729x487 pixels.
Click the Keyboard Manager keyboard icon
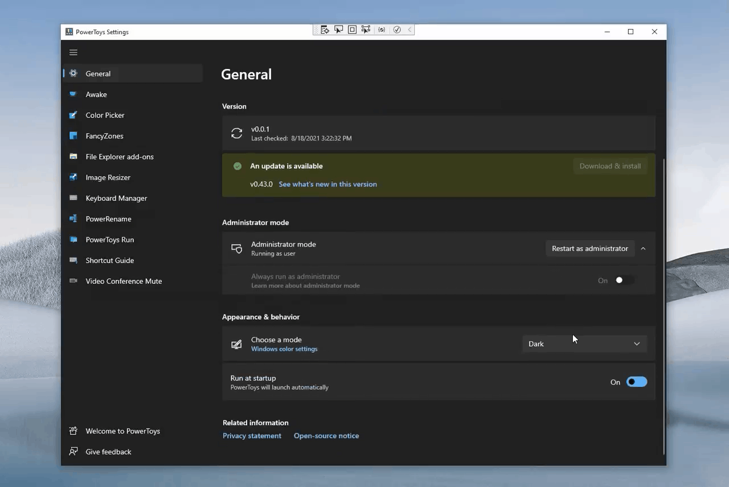[x=73, y=198]
